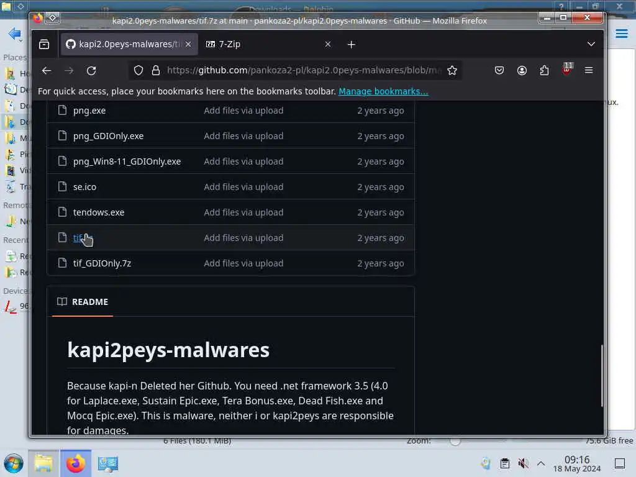Open Dolphin hamburger menu
The height and width of the screenshot is (477, 636).
click(622, 34)
